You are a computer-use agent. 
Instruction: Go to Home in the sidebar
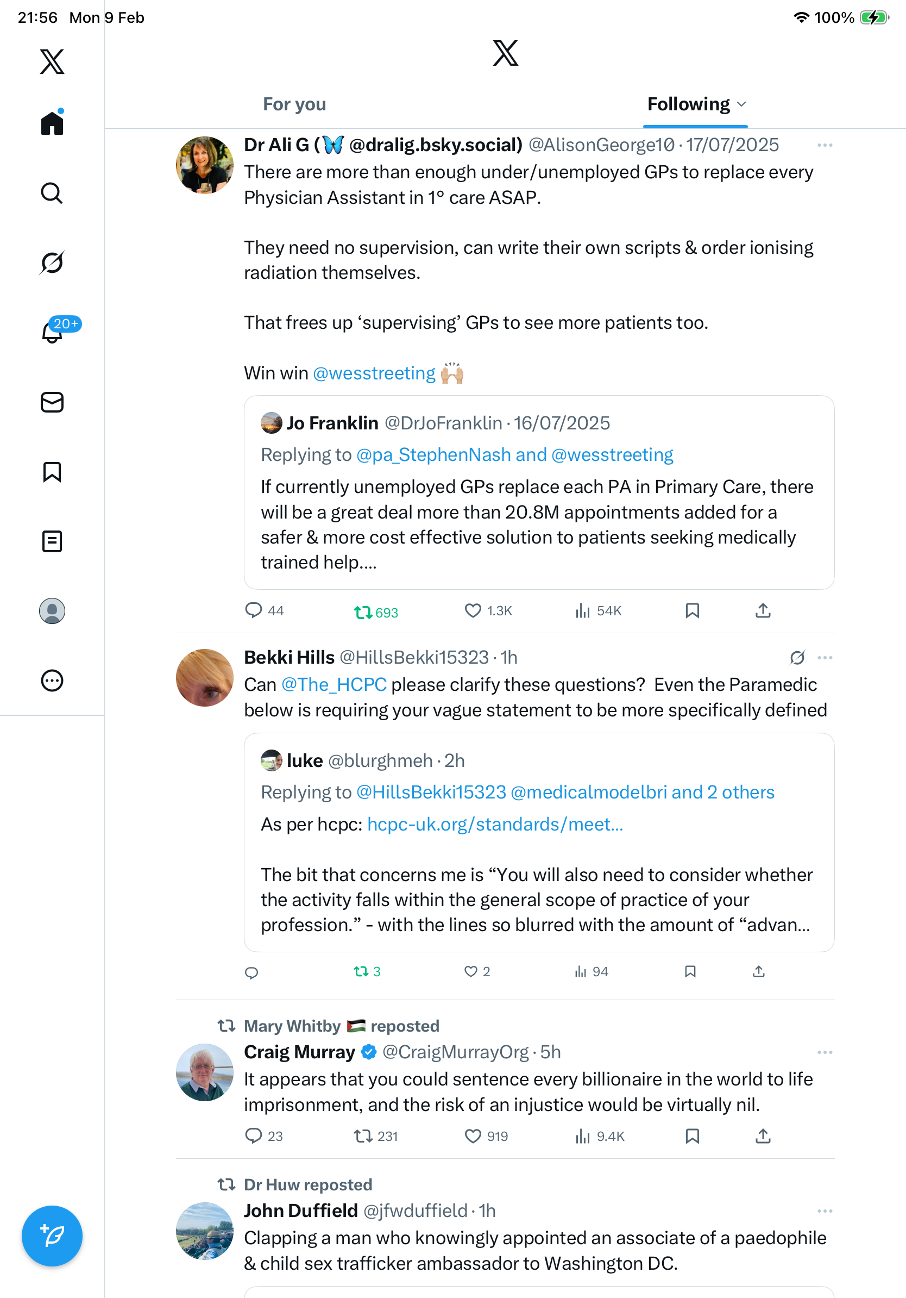click(52, 123)
